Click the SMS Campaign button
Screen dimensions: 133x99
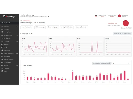40,27
